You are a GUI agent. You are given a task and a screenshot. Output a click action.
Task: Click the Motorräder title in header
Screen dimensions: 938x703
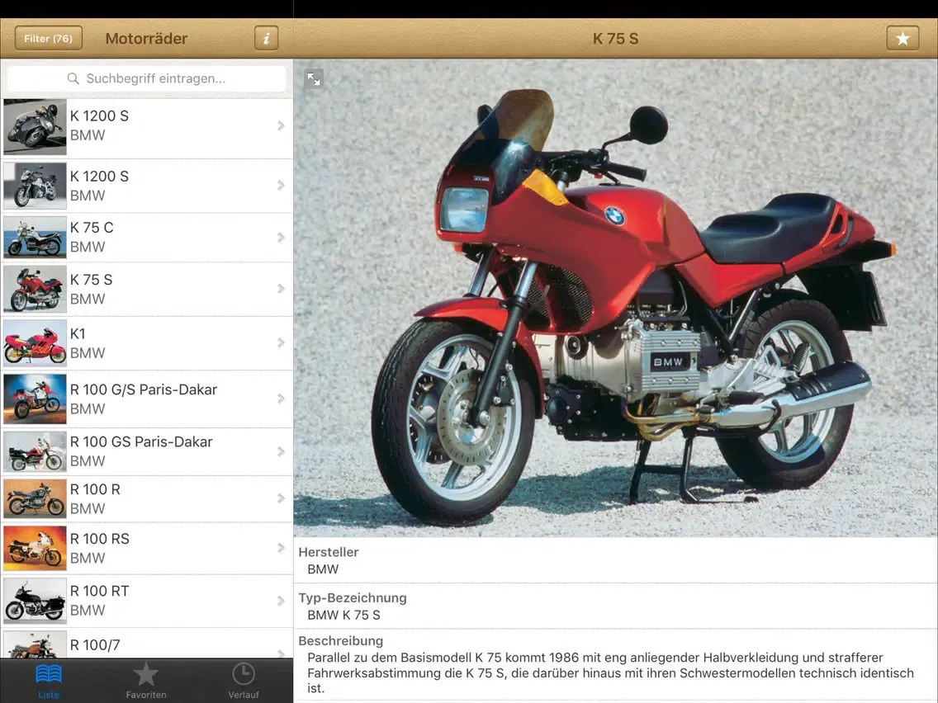[147, 38]
